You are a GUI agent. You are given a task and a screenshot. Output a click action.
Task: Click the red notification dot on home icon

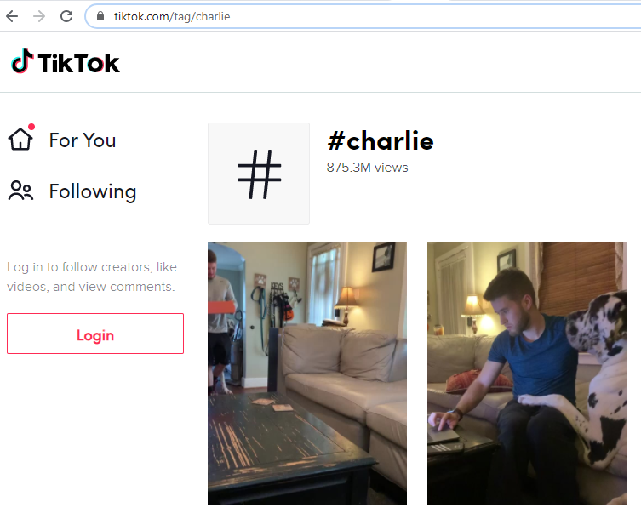click(x=31, y=127)
